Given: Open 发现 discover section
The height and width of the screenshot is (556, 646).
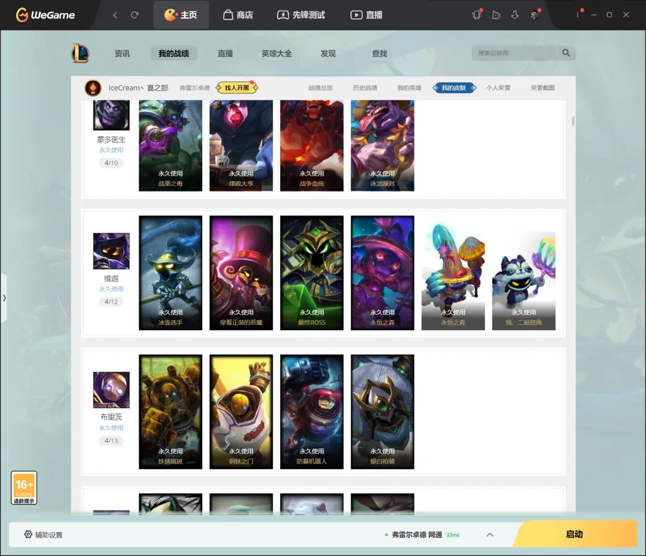Looking at the screenshot, I should pos(328,54).
